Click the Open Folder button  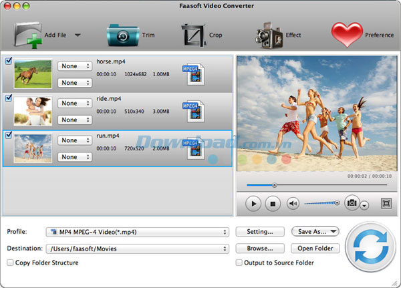tap(315, 249)
